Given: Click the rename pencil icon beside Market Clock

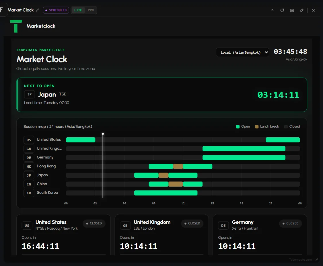Looking at the screenshot, I should coord(38,10).
